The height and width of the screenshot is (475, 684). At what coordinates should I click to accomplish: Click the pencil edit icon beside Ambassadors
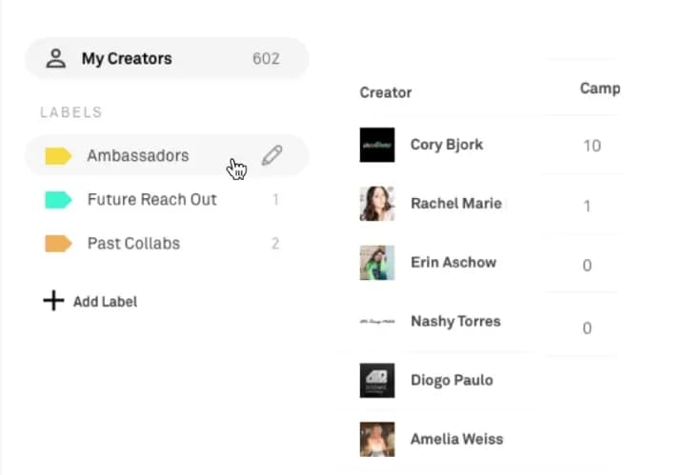[272, 155]
